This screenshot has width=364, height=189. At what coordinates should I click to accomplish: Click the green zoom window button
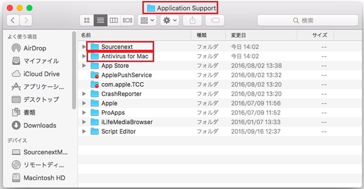29,8
